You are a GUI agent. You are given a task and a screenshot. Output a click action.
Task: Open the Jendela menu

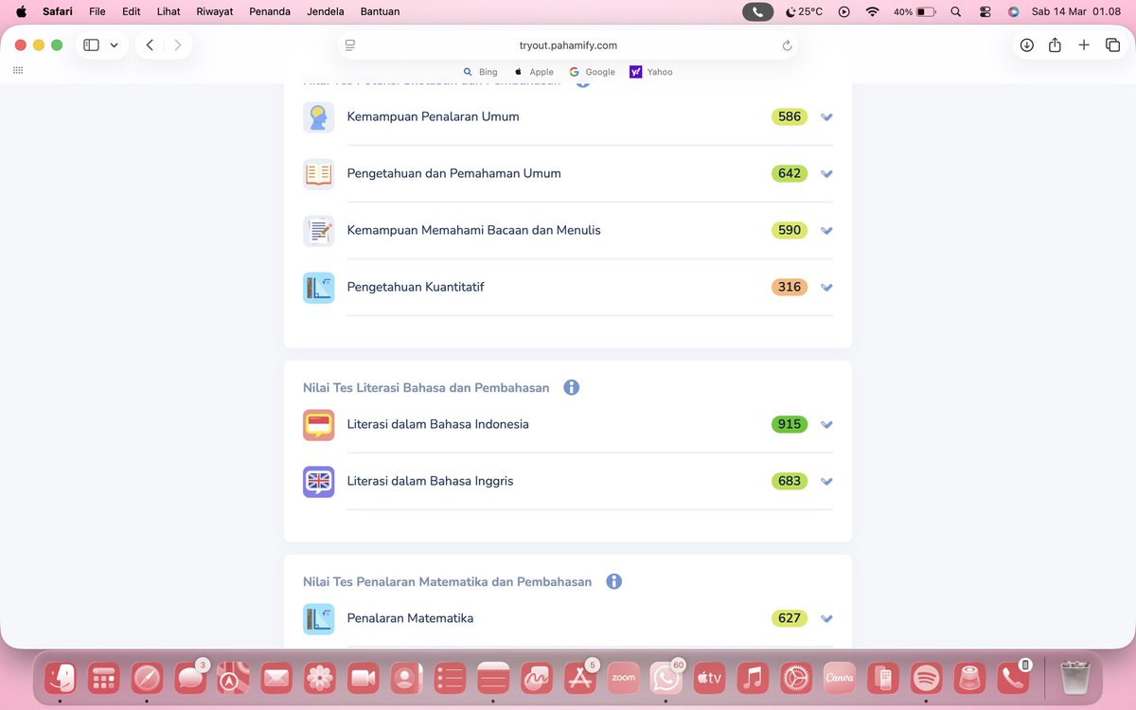[327, 11]
